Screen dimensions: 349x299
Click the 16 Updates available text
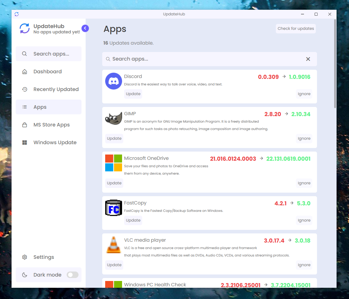[x=128, y=43]
